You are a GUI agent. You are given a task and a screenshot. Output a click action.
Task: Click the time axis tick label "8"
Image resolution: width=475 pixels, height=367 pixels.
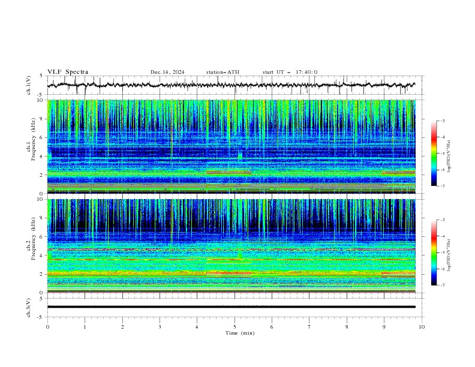(x=347, y=327)
